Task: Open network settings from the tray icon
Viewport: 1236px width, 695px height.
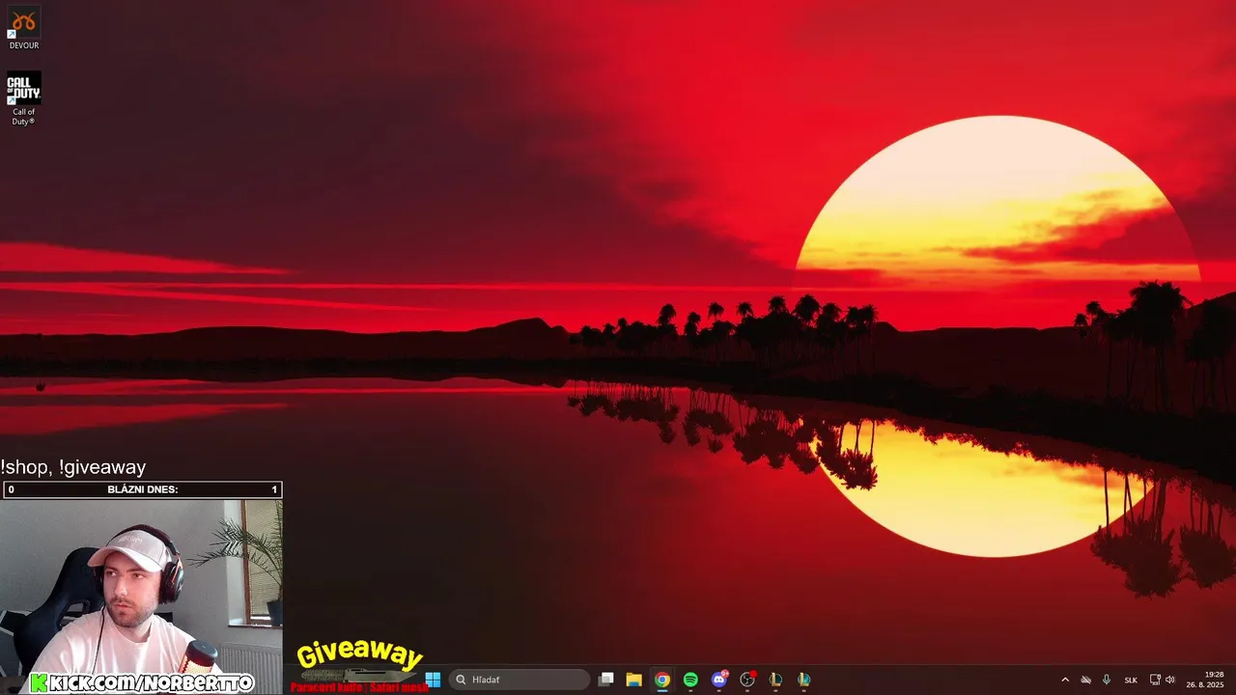Action: tap(1155, 680)
